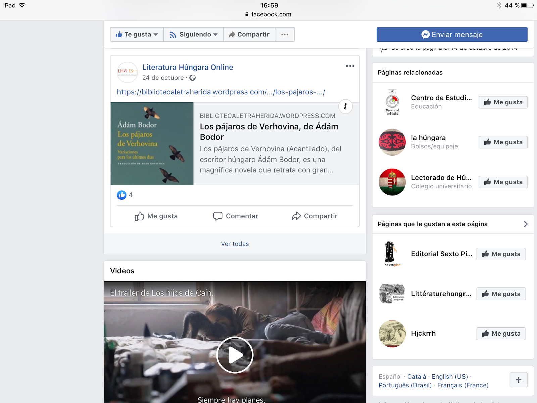This screenshot has width=537, height=403.
Task: Switch language to Português (Brasil)
Action: click(405, 385)
